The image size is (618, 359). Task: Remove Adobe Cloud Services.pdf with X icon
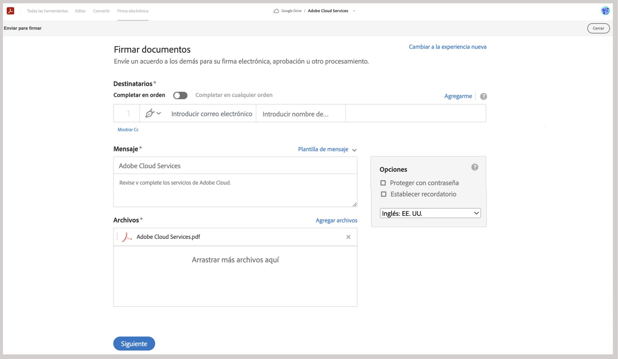coord(348,237)
